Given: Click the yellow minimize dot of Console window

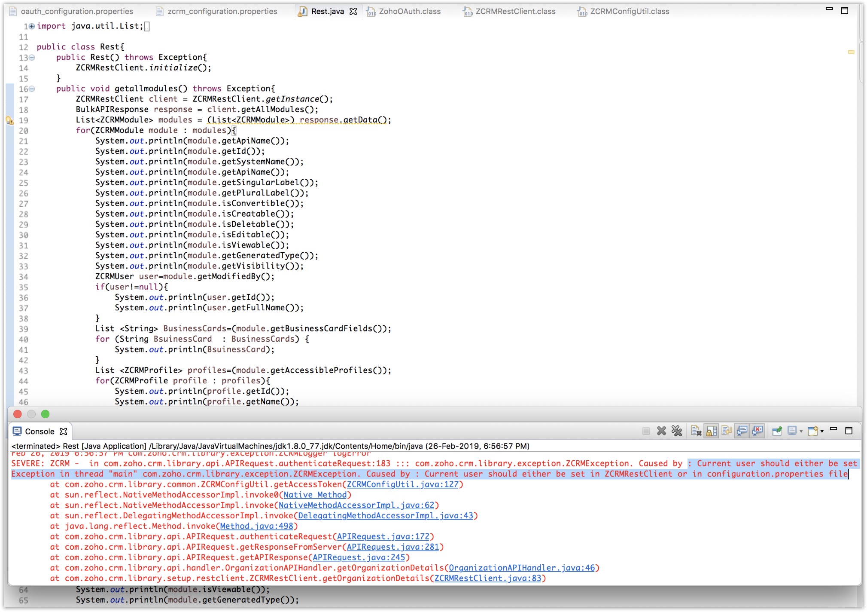Looking at the screenshot, I should click(x=31, y=414).
